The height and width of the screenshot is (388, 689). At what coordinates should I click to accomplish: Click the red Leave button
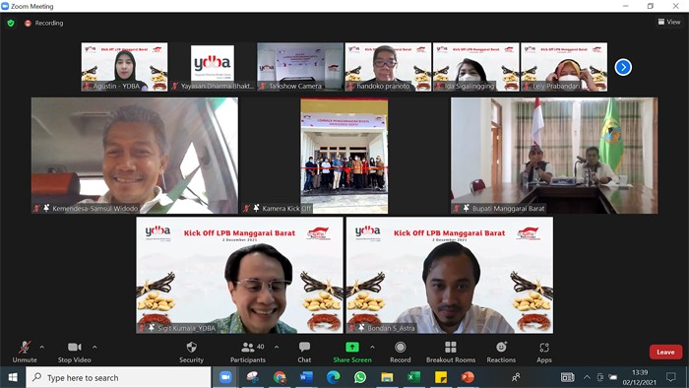(x=665, y=352)
